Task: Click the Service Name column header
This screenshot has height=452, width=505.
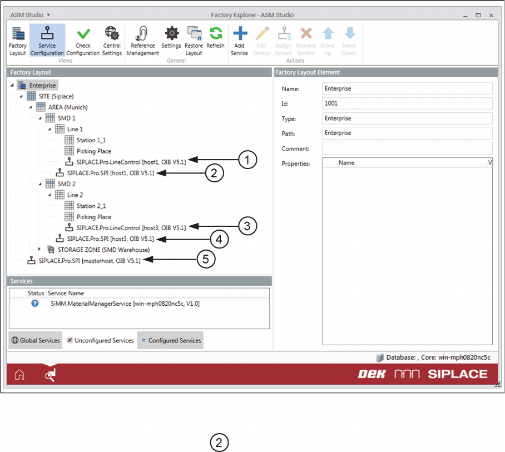Action: tap(156, 293)
